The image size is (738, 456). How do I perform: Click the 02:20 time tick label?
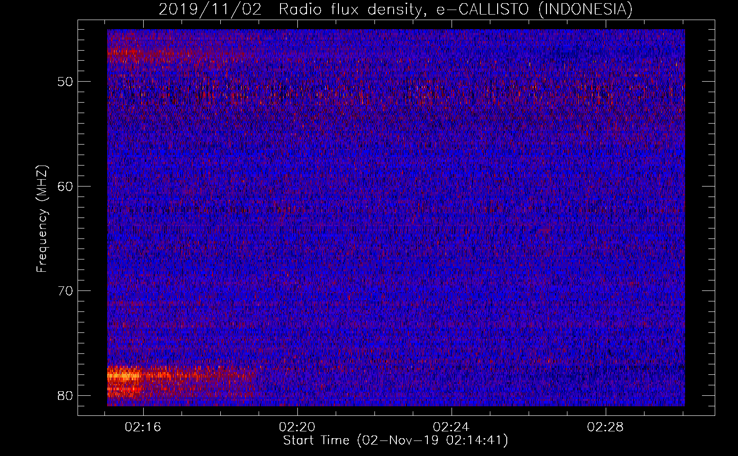click(297, 427)
